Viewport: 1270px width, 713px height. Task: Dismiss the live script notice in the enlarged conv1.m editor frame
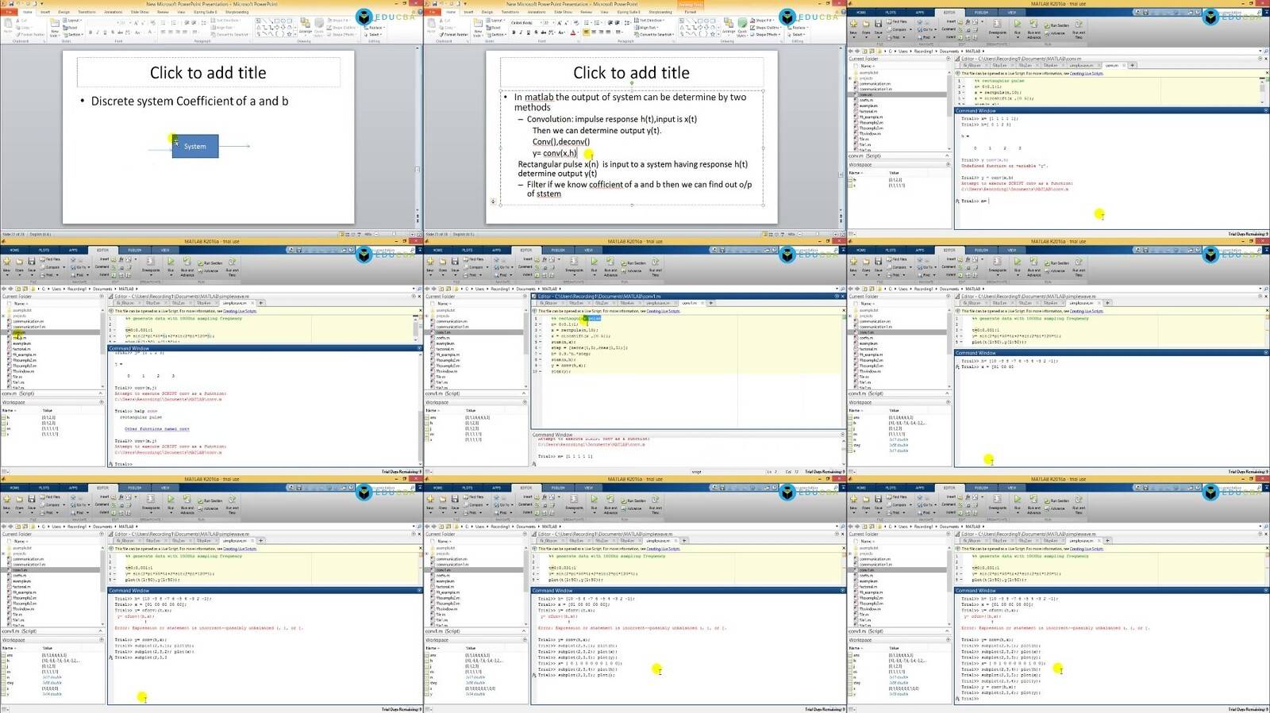click(844, 310)
